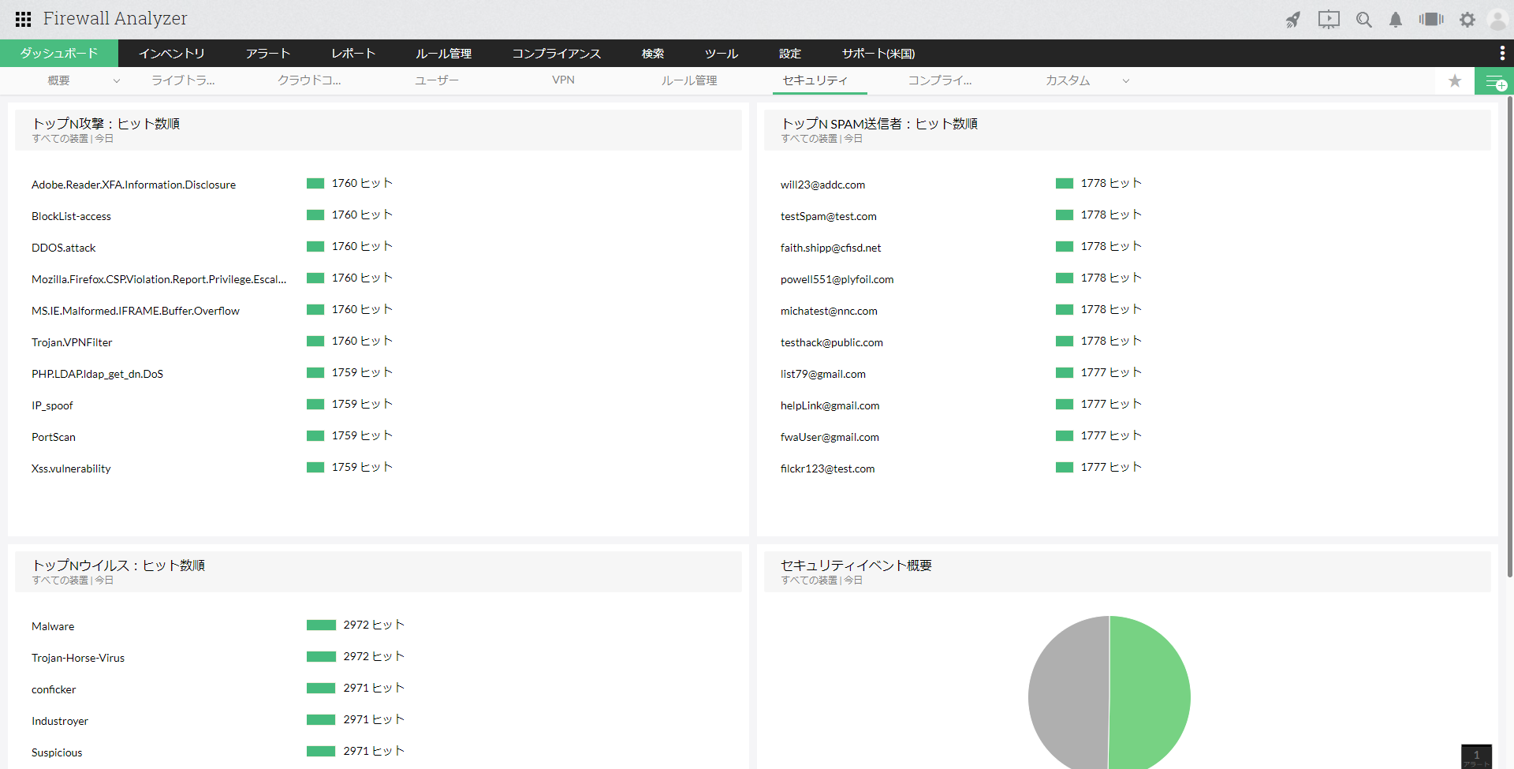The image size is (1514, 769).
Task: Click the Malware virus entry
Action: [54, 626]
